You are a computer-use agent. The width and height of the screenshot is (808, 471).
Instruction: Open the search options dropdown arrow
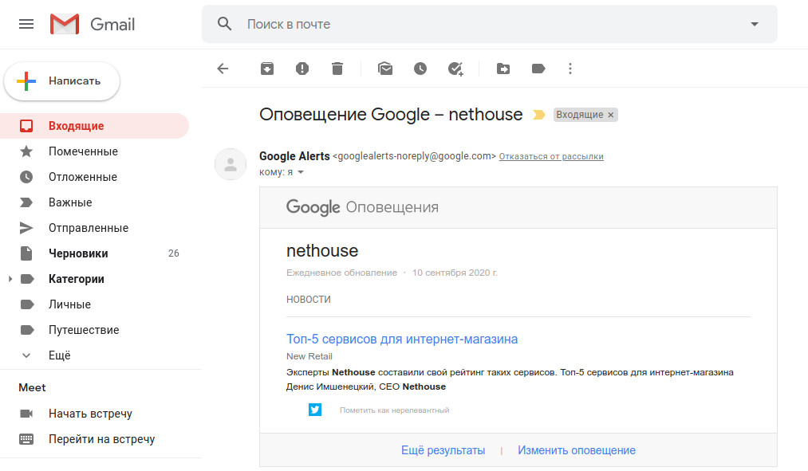[755, 24]
